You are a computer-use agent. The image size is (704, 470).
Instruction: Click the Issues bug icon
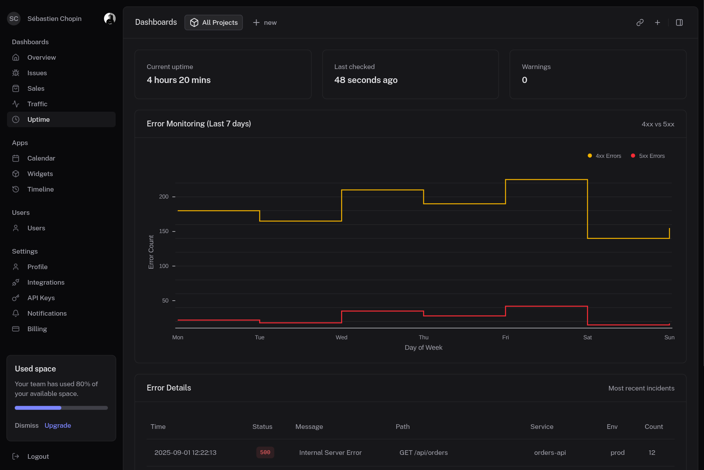(x=16, y=73)
